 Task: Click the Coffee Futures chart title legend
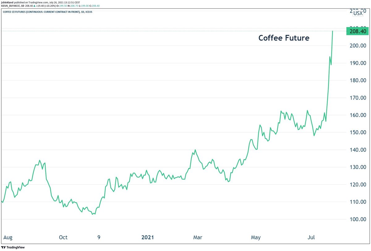[47, 12]
